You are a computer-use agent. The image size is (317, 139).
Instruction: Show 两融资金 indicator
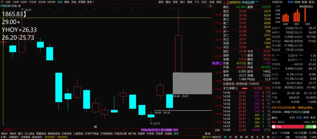pos(41,133)
